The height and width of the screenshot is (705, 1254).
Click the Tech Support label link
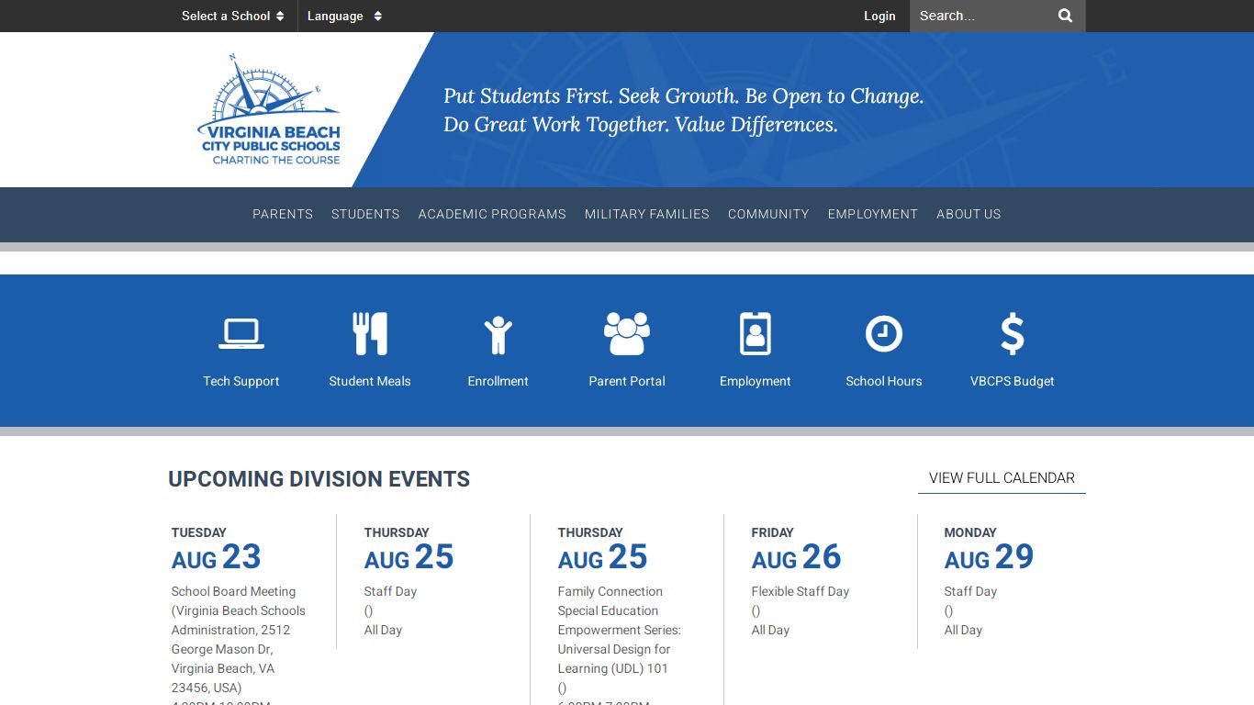[241, 381]
